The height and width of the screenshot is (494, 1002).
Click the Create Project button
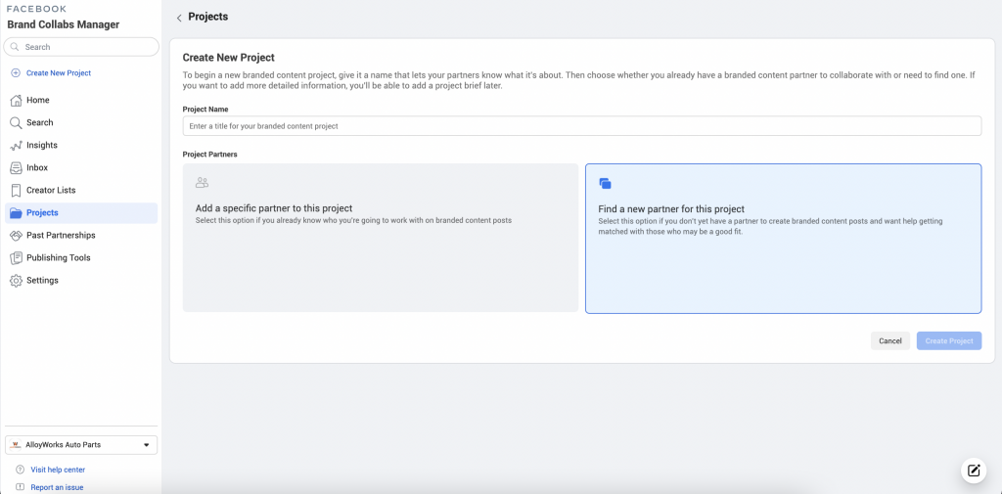point(948,340)
